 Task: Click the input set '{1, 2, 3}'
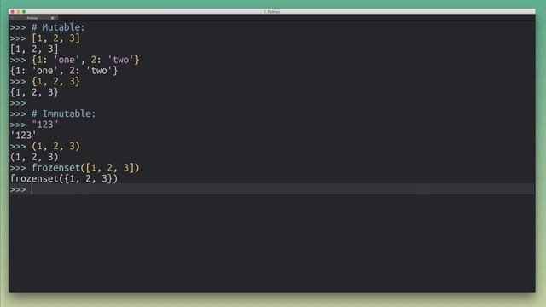[55, 81]
